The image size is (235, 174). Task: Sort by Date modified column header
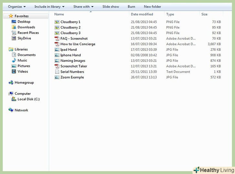click(x=142, y=14)
